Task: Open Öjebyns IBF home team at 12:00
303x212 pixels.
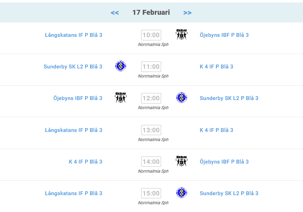Action: coord(78,98)
